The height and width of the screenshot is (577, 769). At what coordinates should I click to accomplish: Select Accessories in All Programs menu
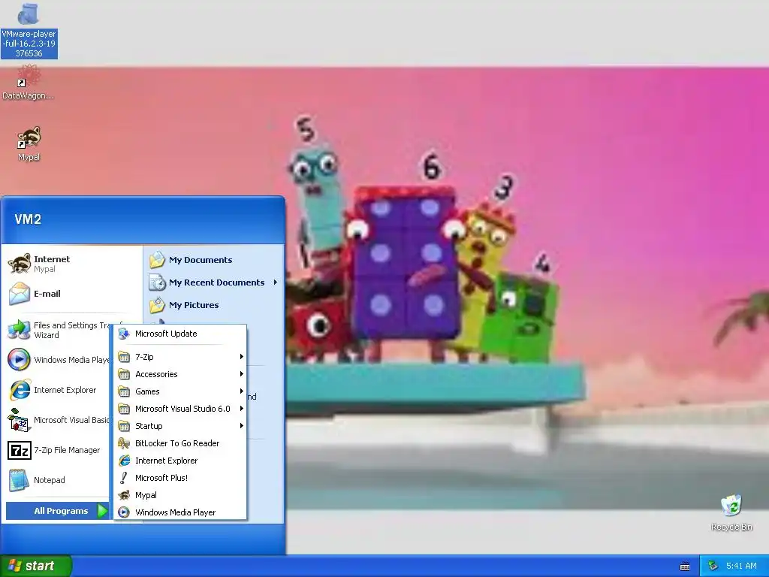[x=180, y=374]
